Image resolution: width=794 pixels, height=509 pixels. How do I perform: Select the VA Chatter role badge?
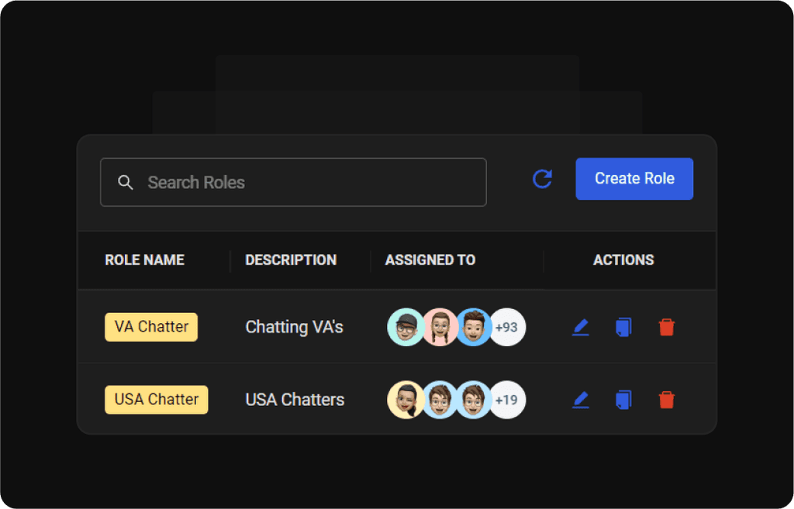tap(150, 327)
